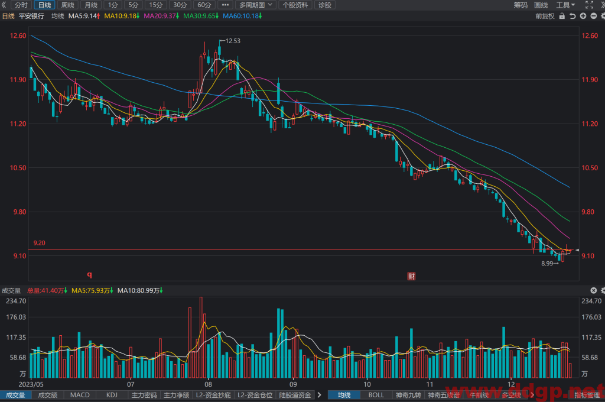Select the 30分 period tab
605x402 pixels.
pos(180,5)
